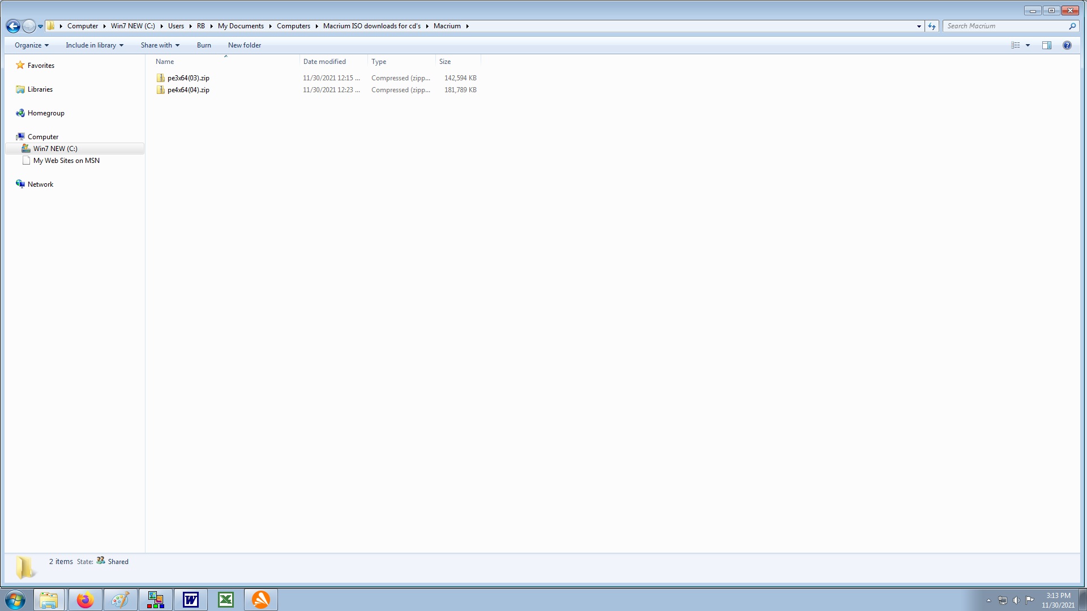This screenshot has height=611, width=1087.
Task: Click the Help question mark icon
Action: 1067,45
